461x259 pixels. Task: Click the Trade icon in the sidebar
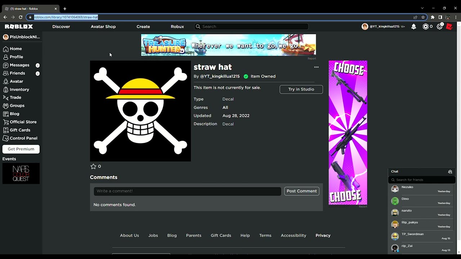coord(6,97)
